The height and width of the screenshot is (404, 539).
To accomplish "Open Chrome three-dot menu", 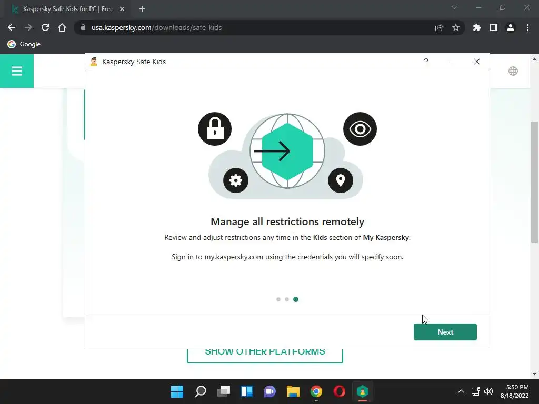I will tap(527, 27).
